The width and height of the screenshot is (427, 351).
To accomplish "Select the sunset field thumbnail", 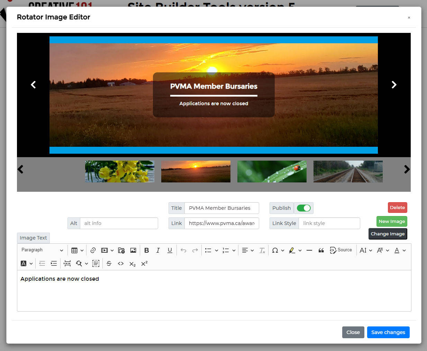I will [x=196, y=171].
